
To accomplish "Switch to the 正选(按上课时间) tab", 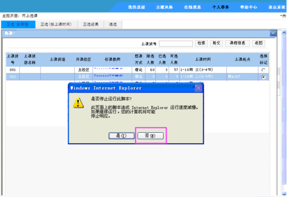I will [x=56, y=24].
